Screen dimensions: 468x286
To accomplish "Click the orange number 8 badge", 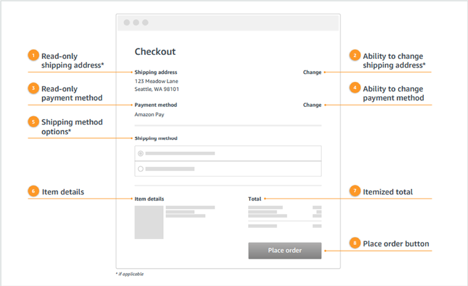I will [x=355, y=244].
